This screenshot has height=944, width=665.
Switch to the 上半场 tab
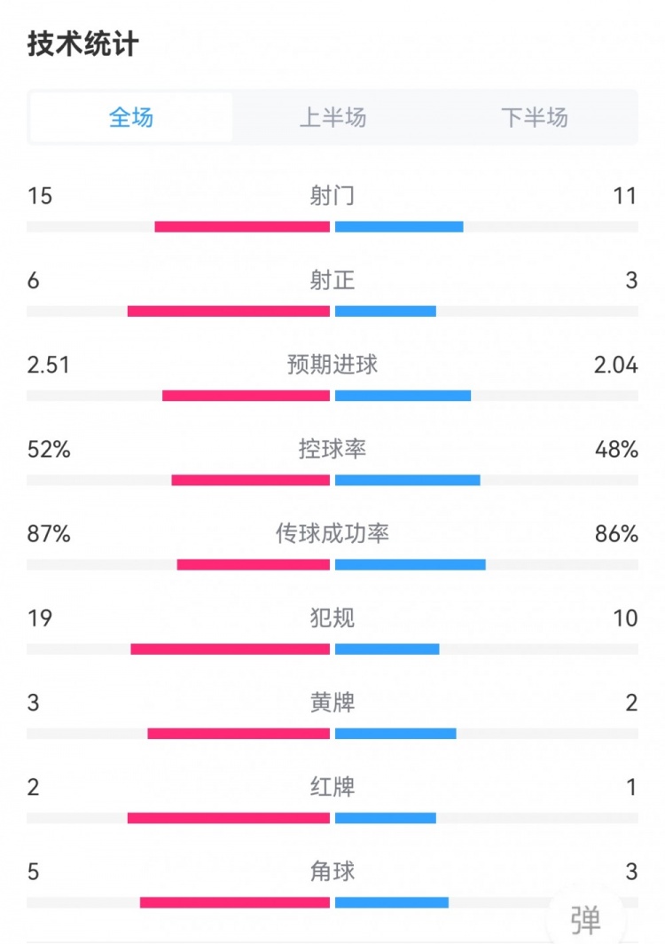click(x=332, y=117)
